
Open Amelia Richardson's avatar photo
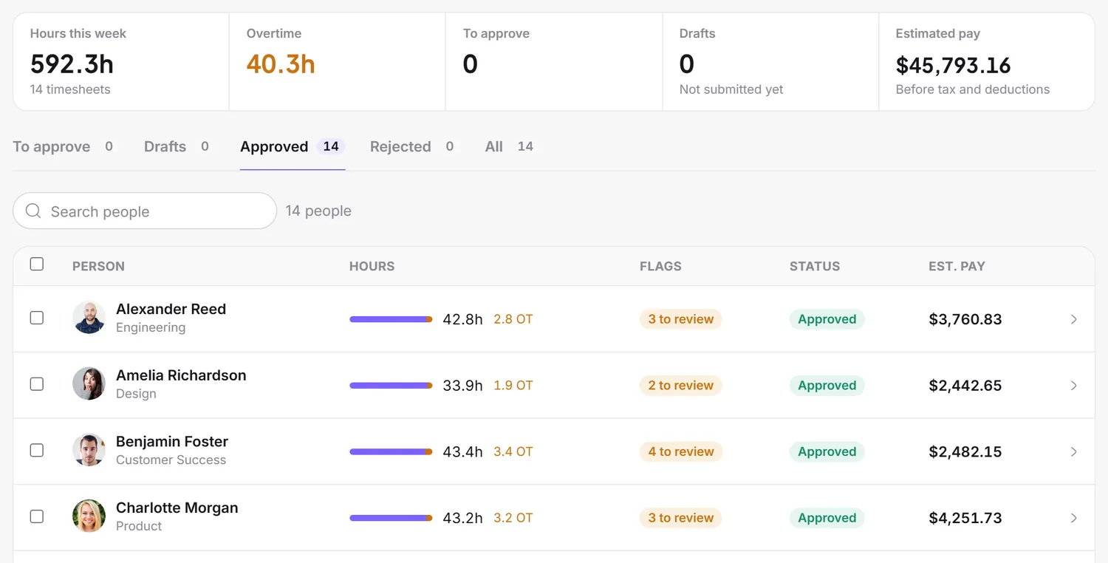click(x=89, y=384)
